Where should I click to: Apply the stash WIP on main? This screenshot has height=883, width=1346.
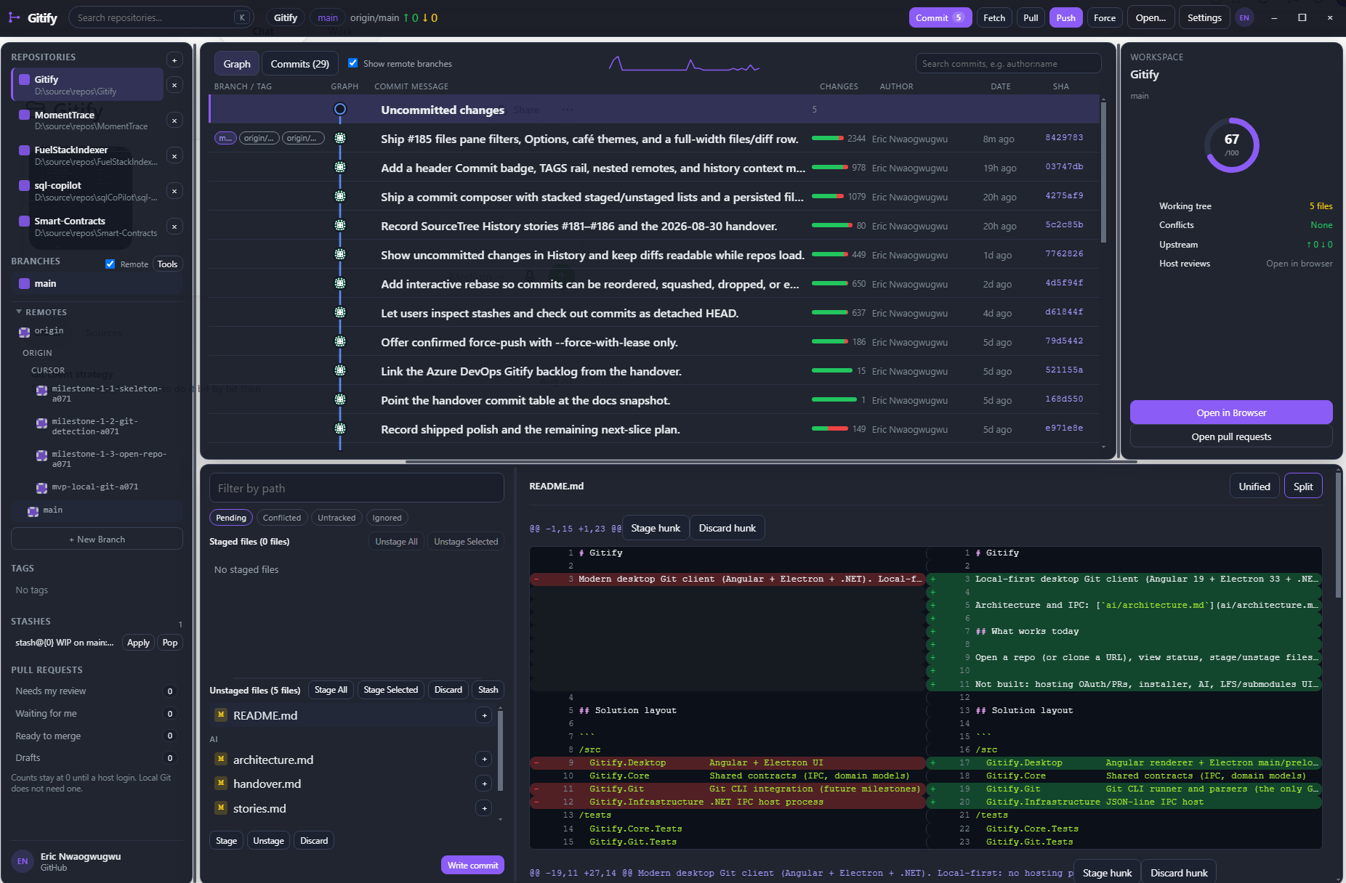click(x=138, y=643)
